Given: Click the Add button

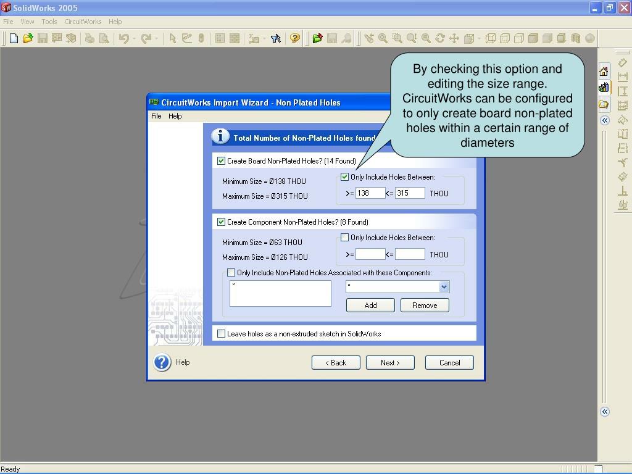Looking at the screenshot, I should coord(370,305).
